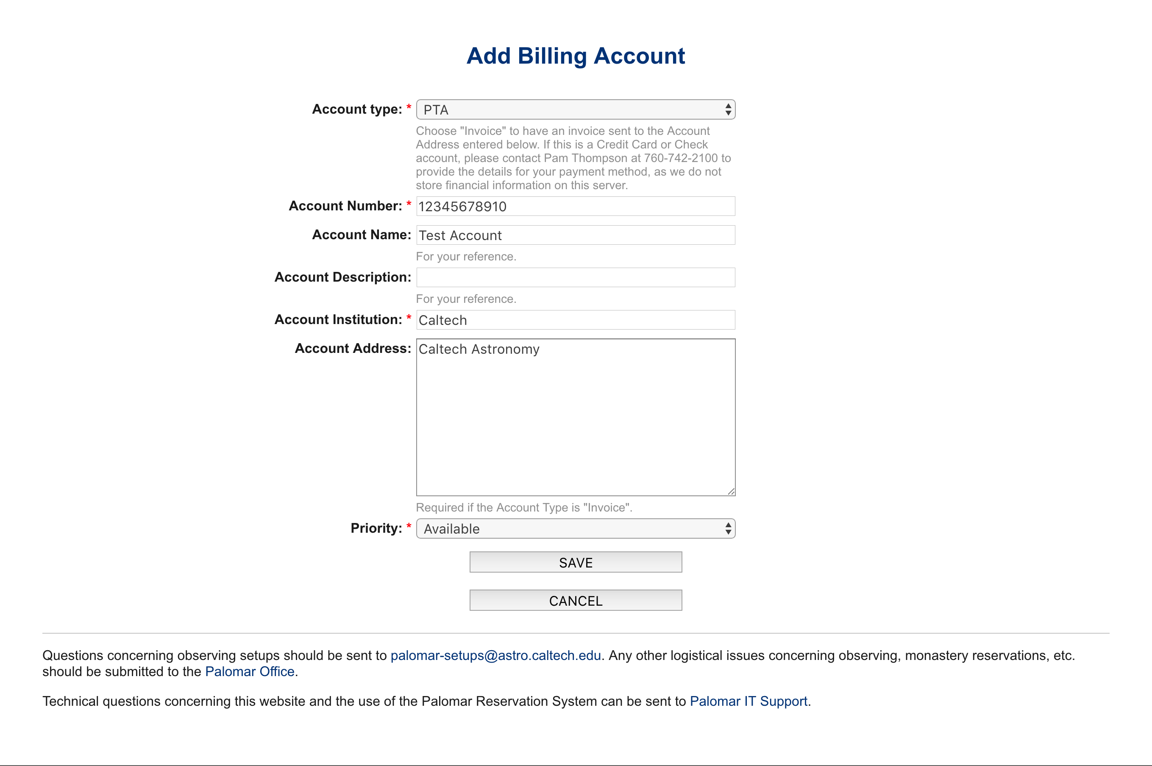Open the Palomar IT Support link
The width and height of the screenshot is (1152, 766).
[x=749, y=702]
